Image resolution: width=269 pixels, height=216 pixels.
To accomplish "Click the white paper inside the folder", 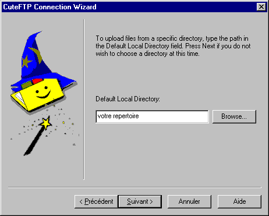I will (x=19, y=97).
